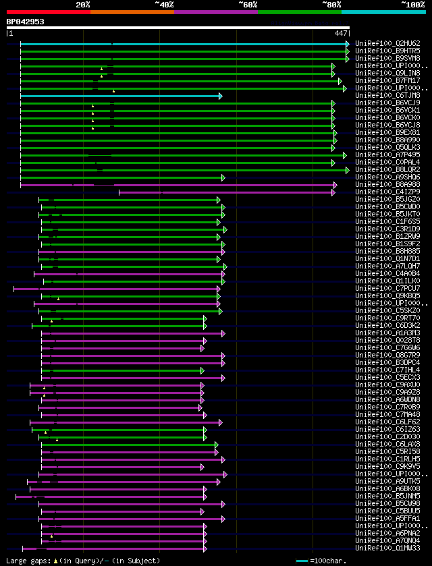Select UniRef100_C6LAX8 hit name
The width and height of the screenshot is (432, 566).
point(387,445)
